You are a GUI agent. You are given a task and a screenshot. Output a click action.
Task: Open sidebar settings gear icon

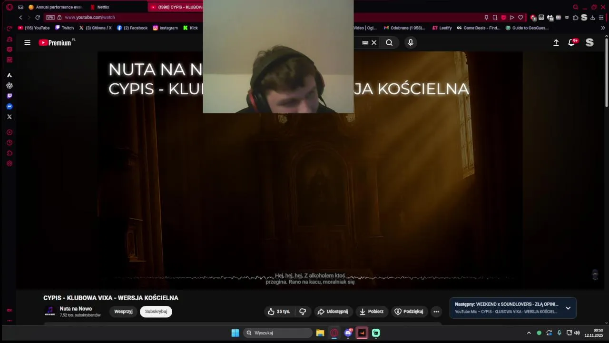(9, 163)
